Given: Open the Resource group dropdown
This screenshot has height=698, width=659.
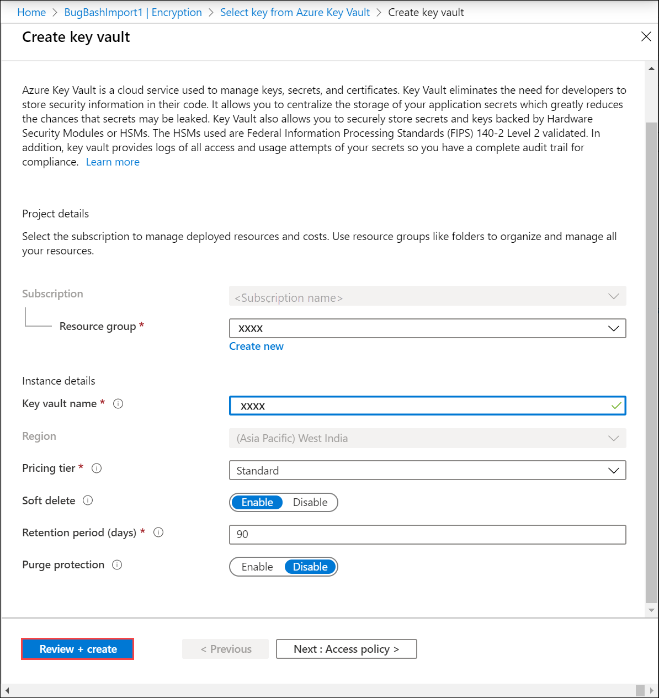Looking at the screenshot, I should (614, 328).
